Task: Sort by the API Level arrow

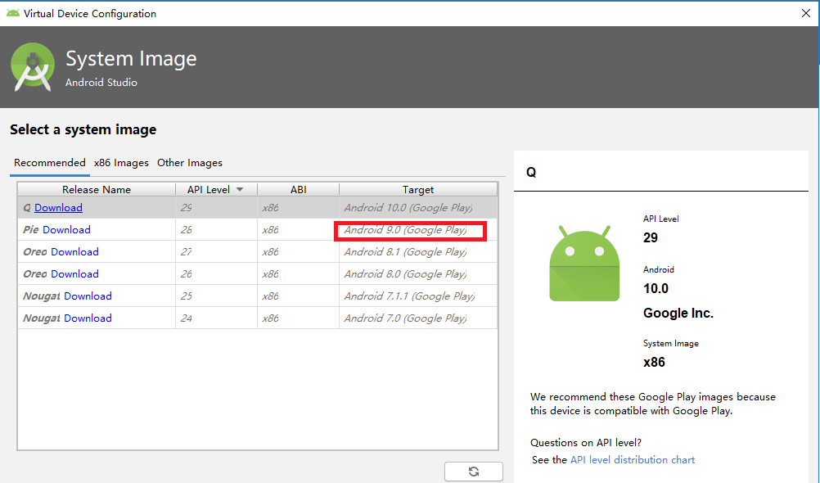Action: (240, 189)
